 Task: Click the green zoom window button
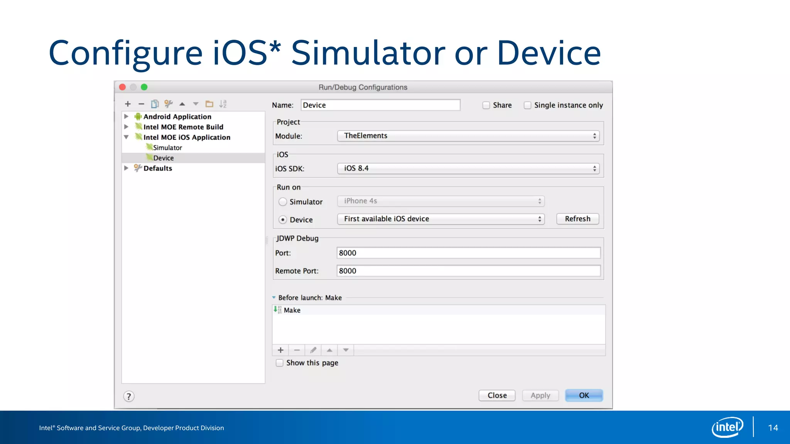click(x=144, y=87)
